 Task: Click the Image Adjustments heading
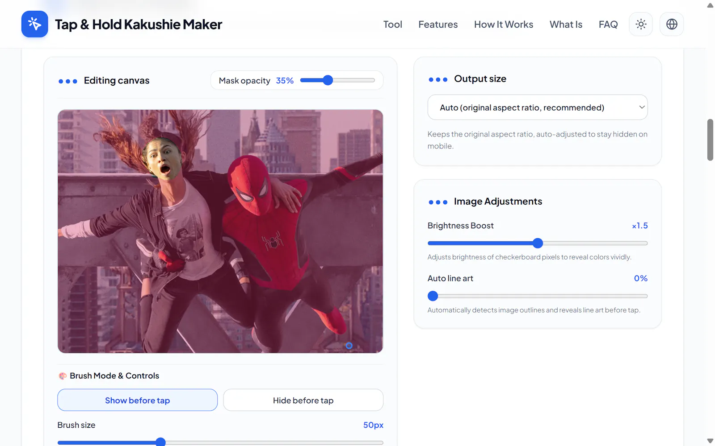(498, 202)
